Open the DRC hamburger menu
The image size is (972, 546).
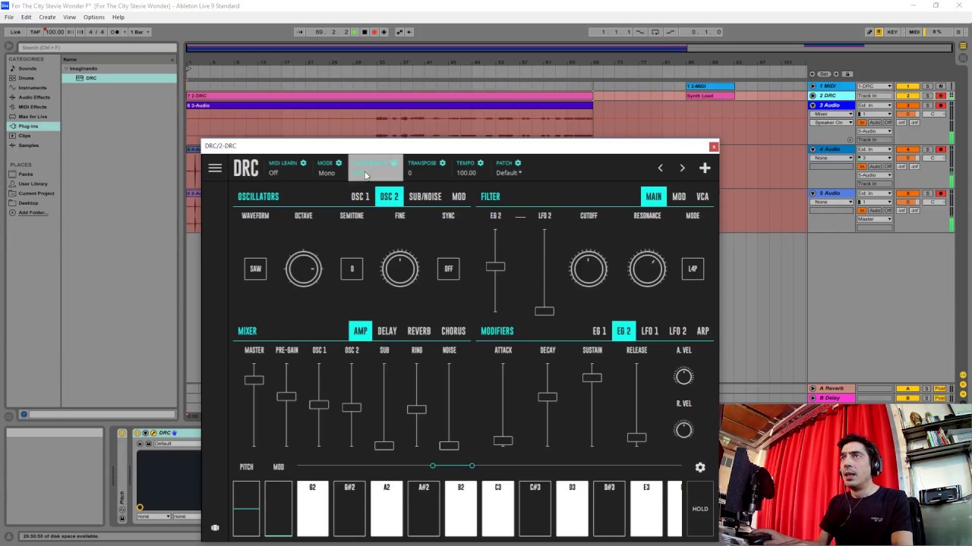pyautogui.click(x=215, y=168)
